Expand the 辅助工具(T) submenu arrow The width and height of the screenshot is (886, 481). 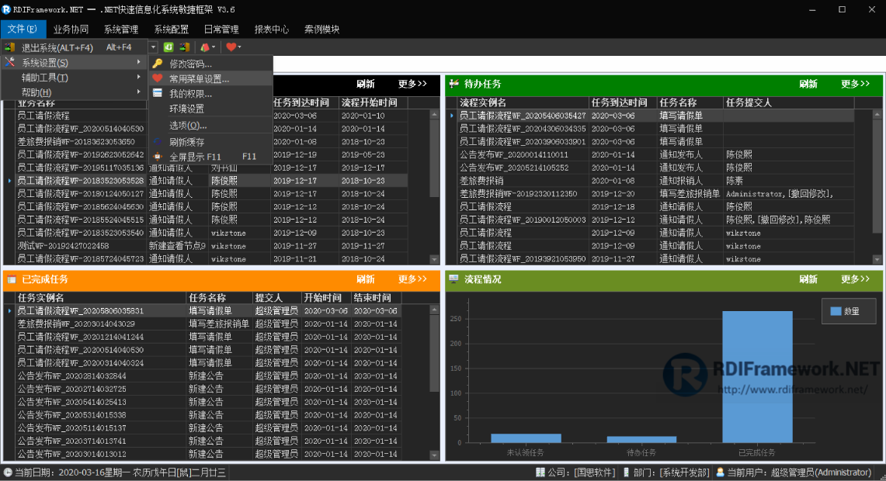(x=138, y=77)
